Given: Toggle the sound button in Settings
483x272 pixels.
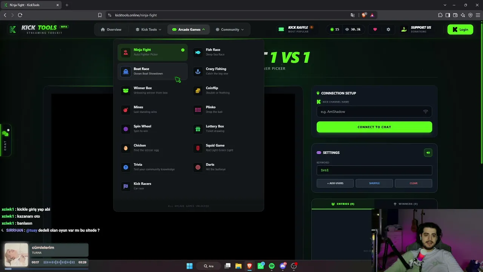Looking at the screenshot, I should point(428,153).
